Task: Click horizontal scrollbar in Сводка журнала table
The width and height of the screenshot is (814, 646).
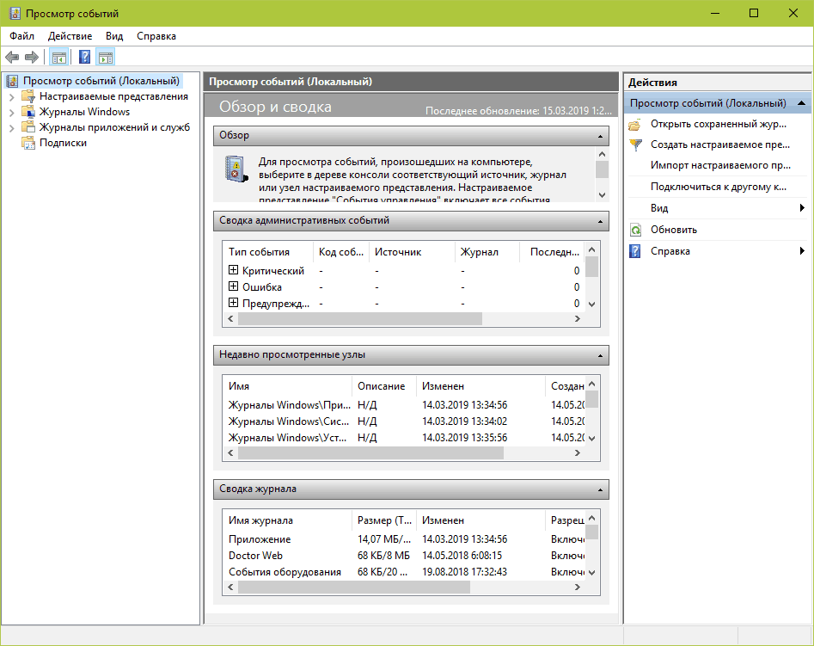Action: [353, 588]
